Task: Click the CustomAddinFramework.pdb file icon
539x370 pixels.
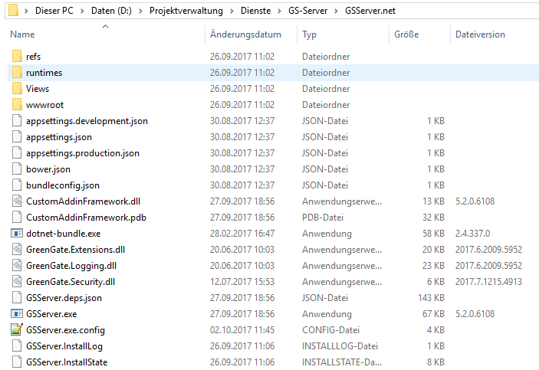Action: [17, 217]
